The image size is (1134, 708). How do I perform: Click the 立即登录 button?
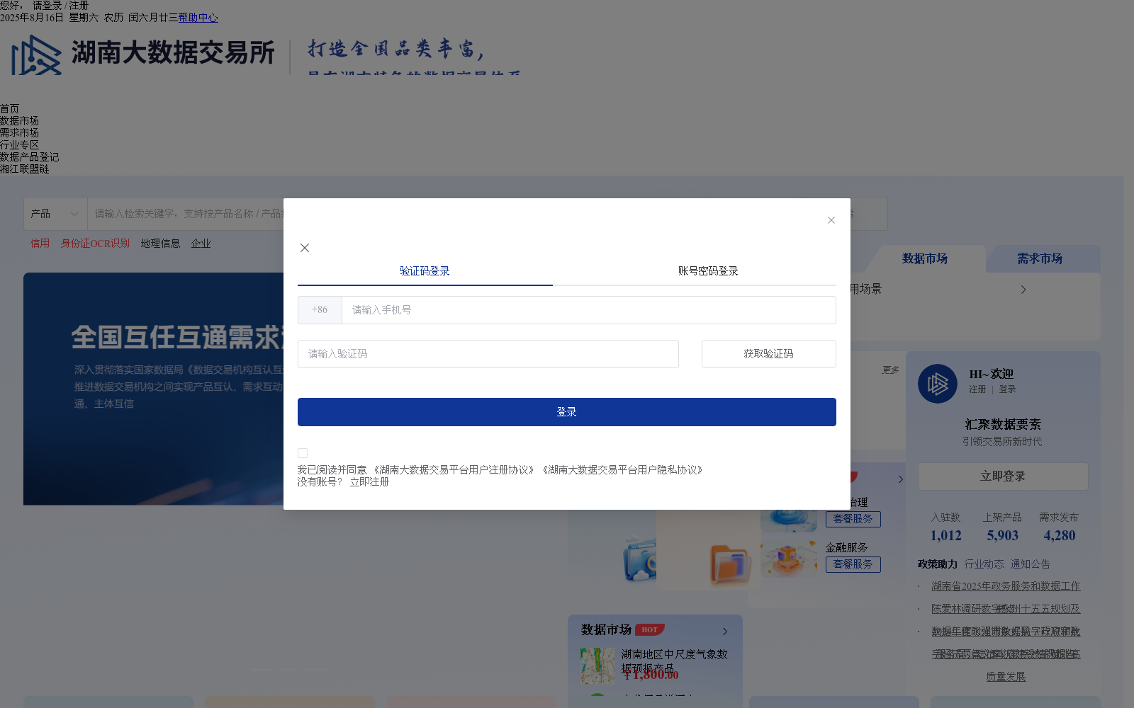[x=1003, y=476]
